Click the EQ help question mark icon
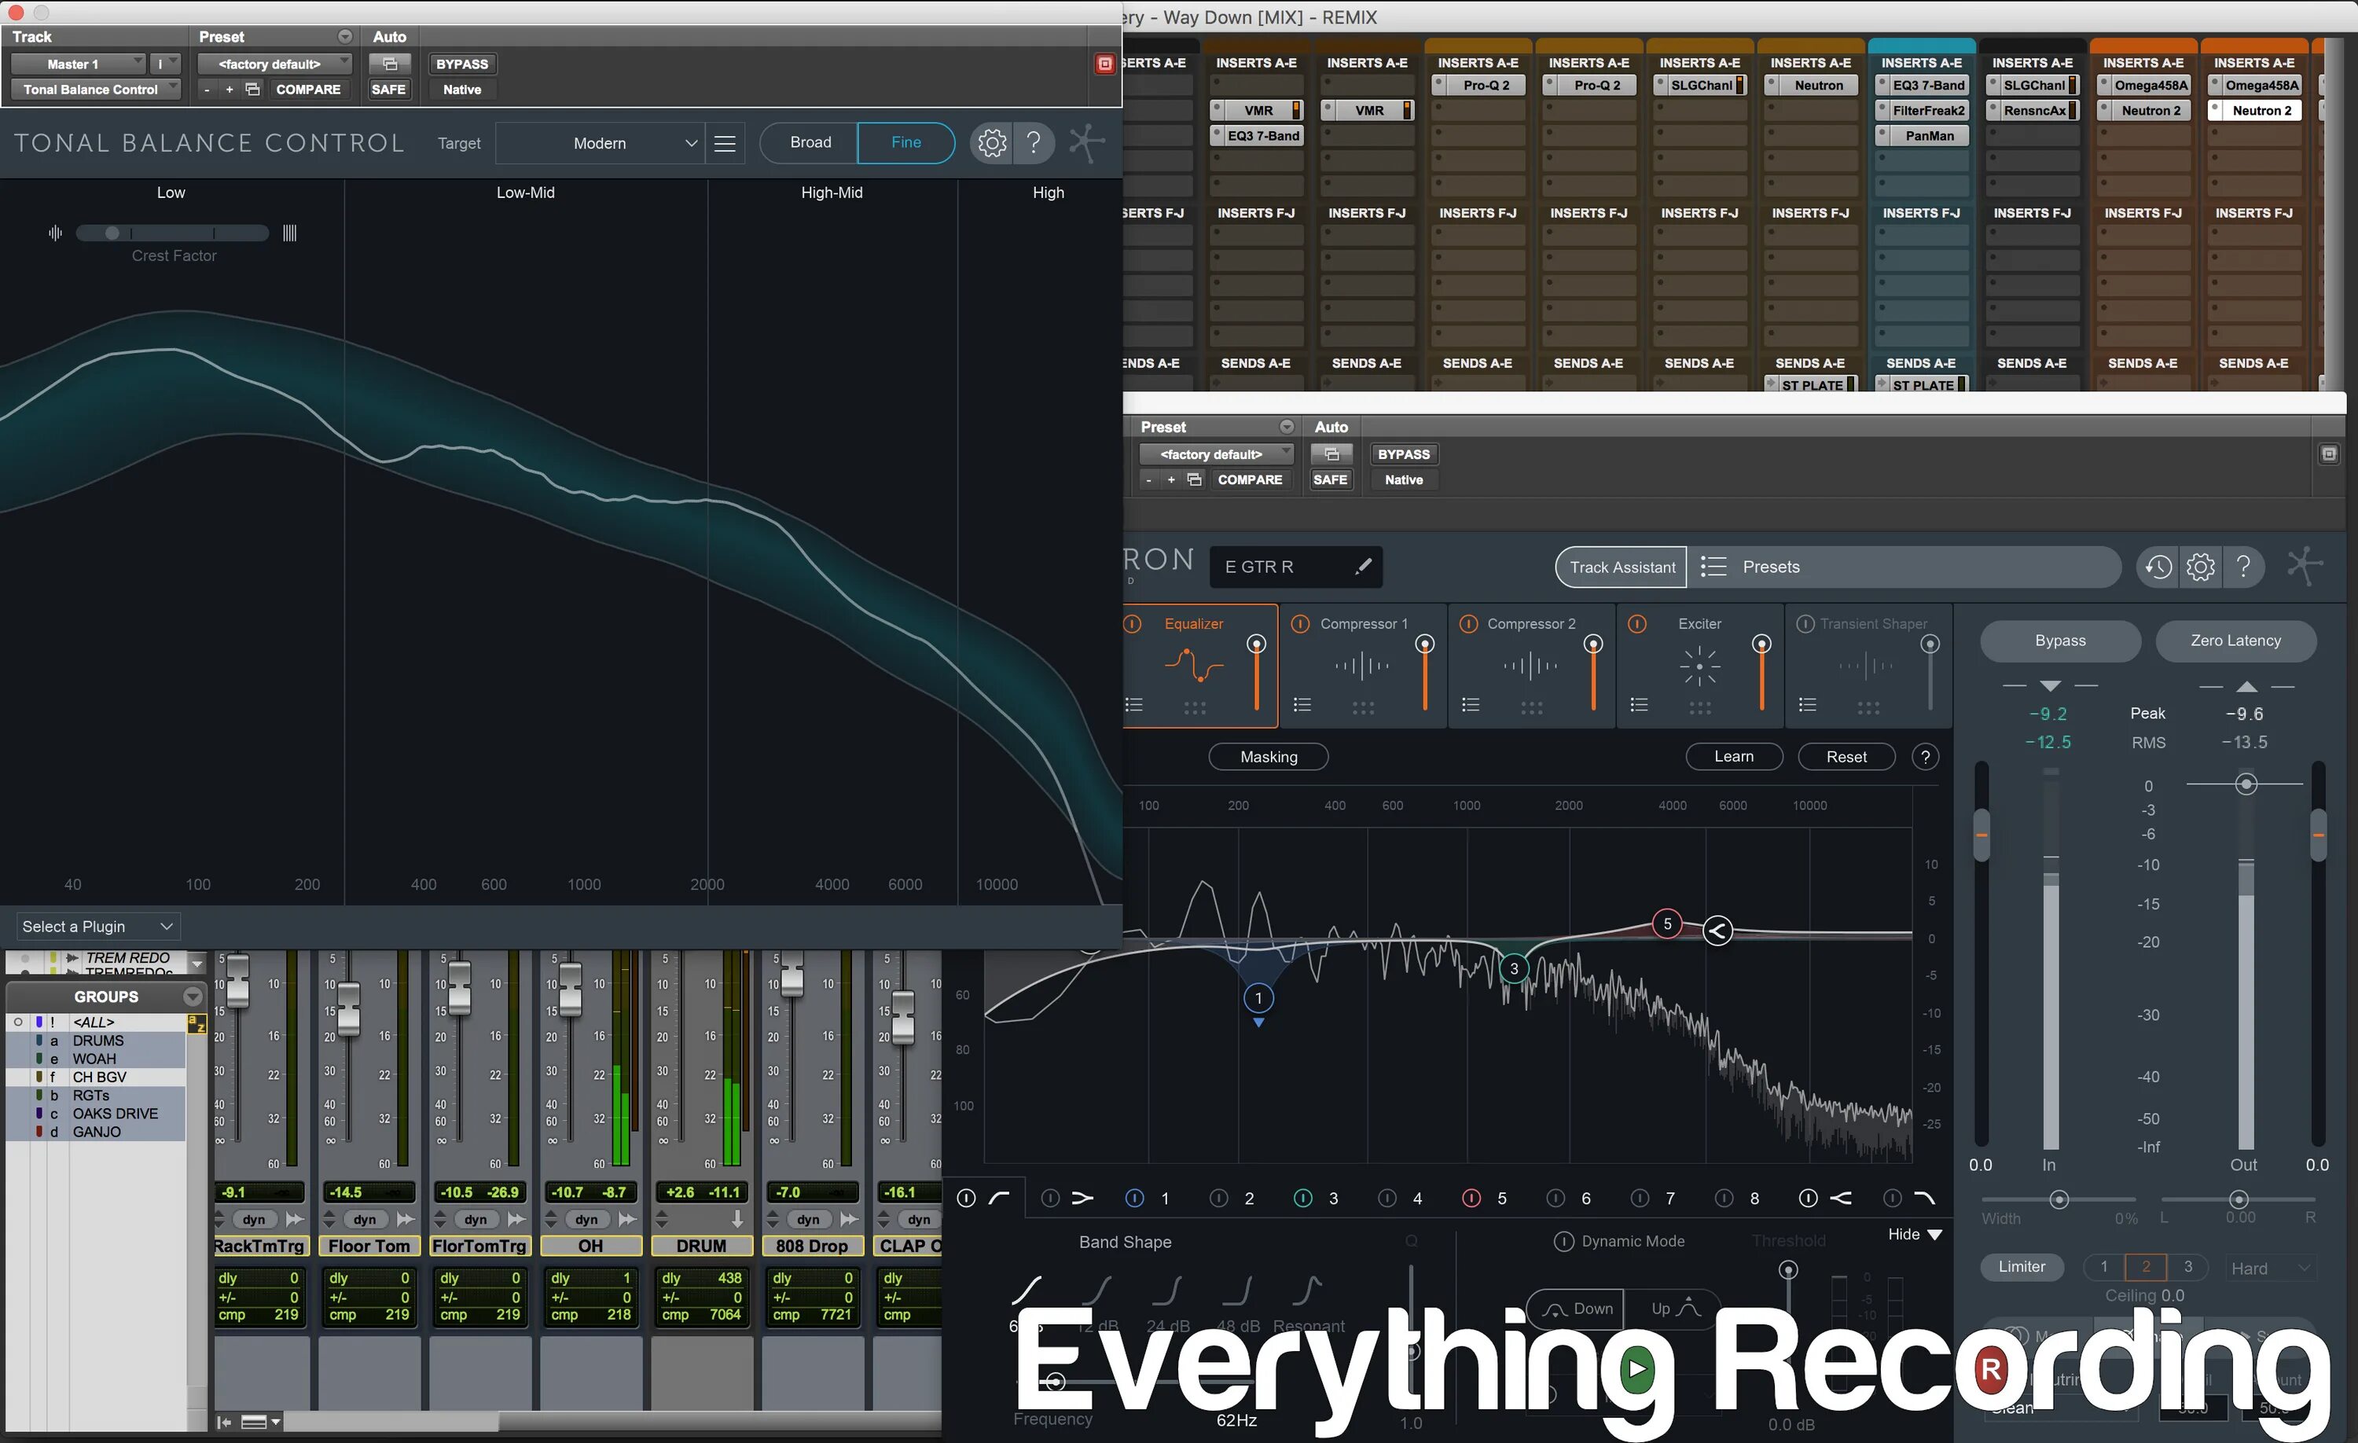 (1926, 757)
